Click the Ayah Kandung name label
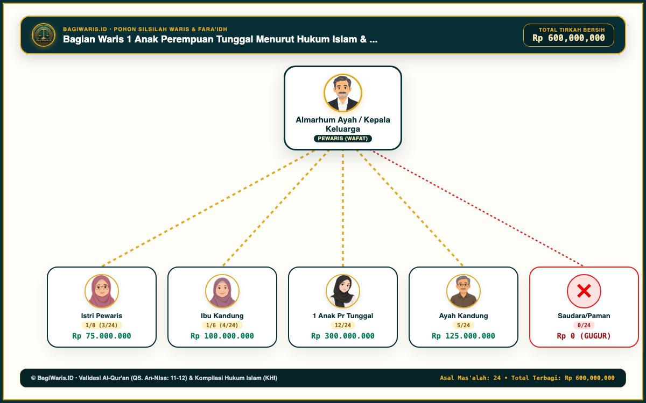646x403 pixels. [464, 316]
